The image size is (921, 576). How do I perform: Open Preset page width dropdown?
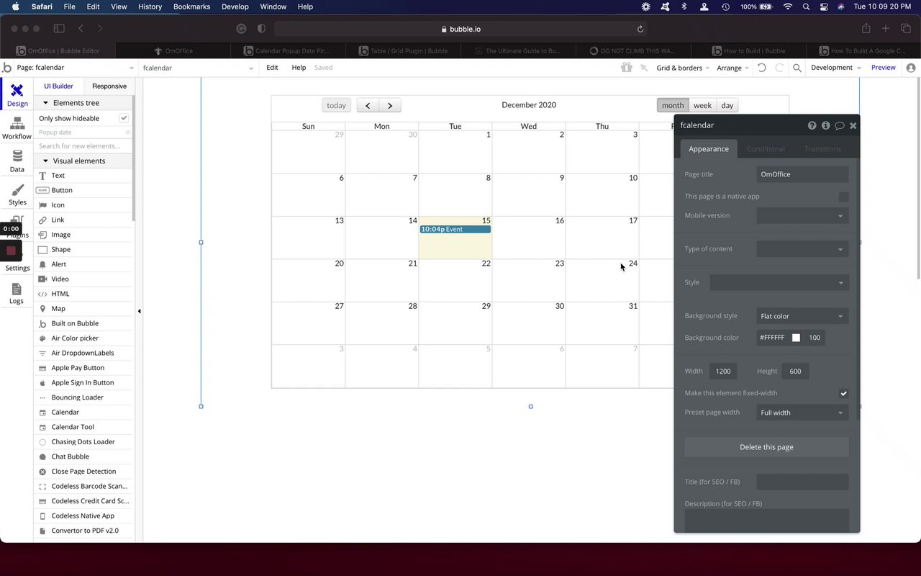click(x=802, y=413)
